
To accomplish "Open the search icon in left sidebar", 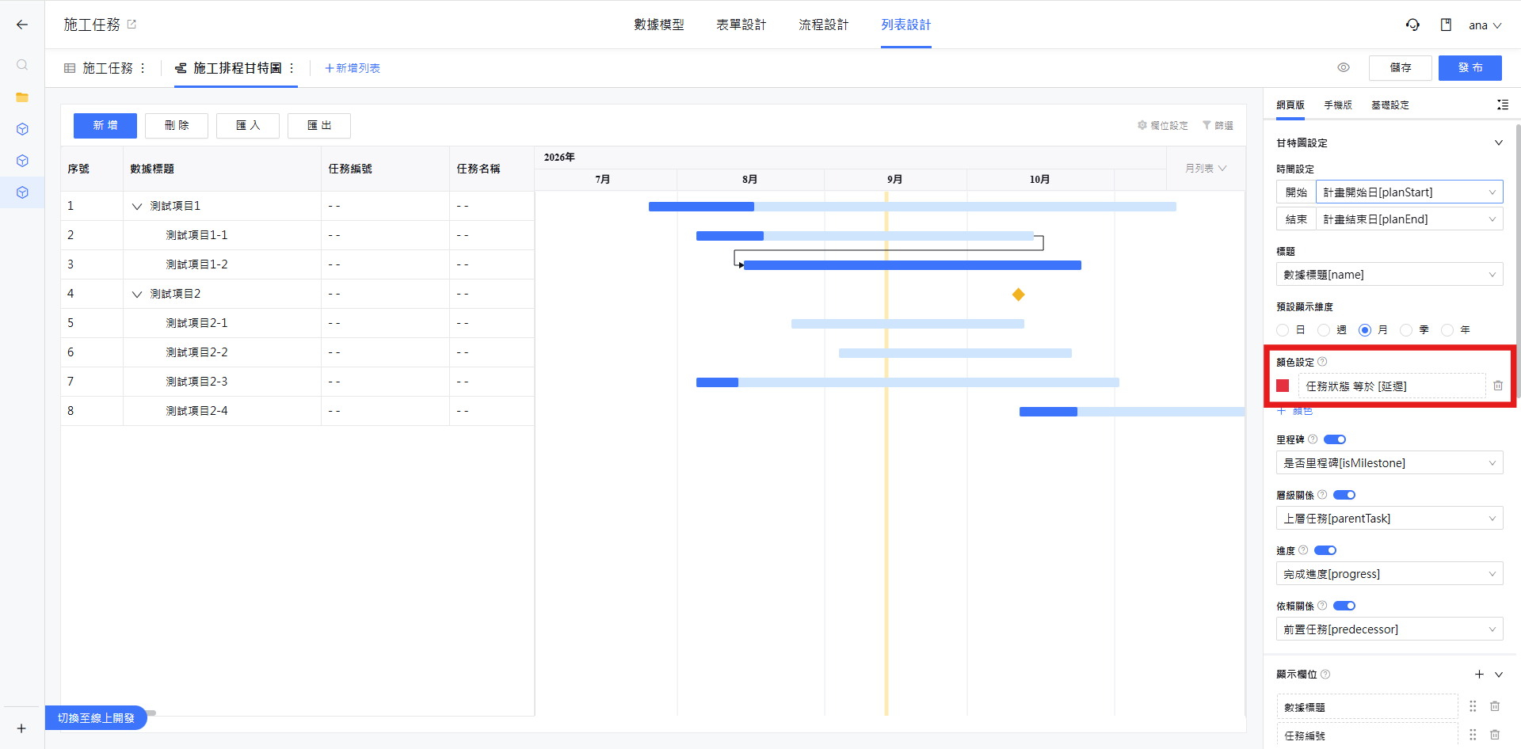I will click(22, 65).
